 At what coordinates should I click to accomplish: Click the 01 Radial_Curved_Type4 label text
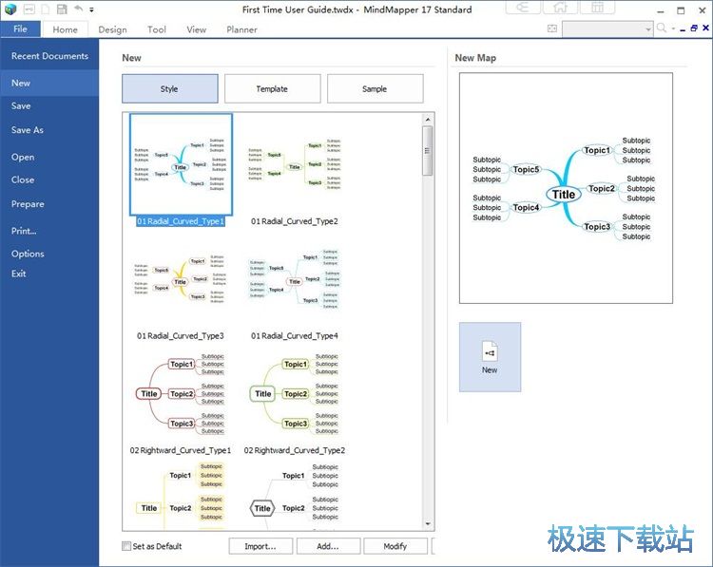click(295, 336)
